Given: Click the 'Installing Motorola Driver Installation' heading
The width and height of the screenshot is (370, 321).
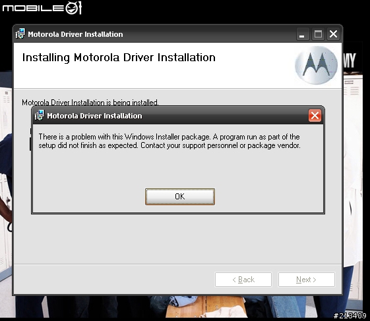Looking at the screenshot, I should pos(119,58).
